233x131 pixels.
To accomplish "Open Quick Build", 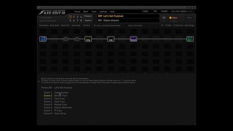I will (x=55, y=25).
